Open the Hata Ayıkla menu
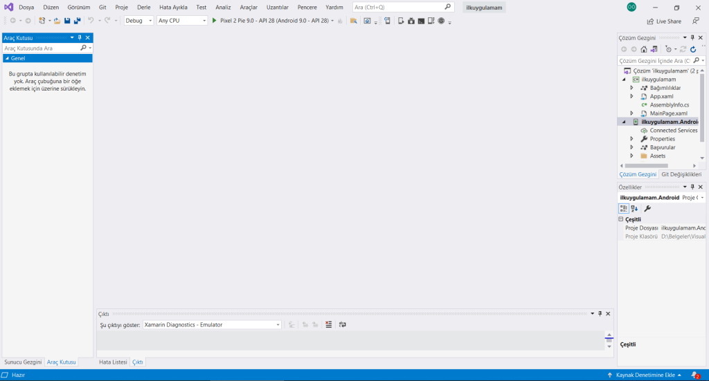Screen dimensions: 709x381 [x=173, y=7]
